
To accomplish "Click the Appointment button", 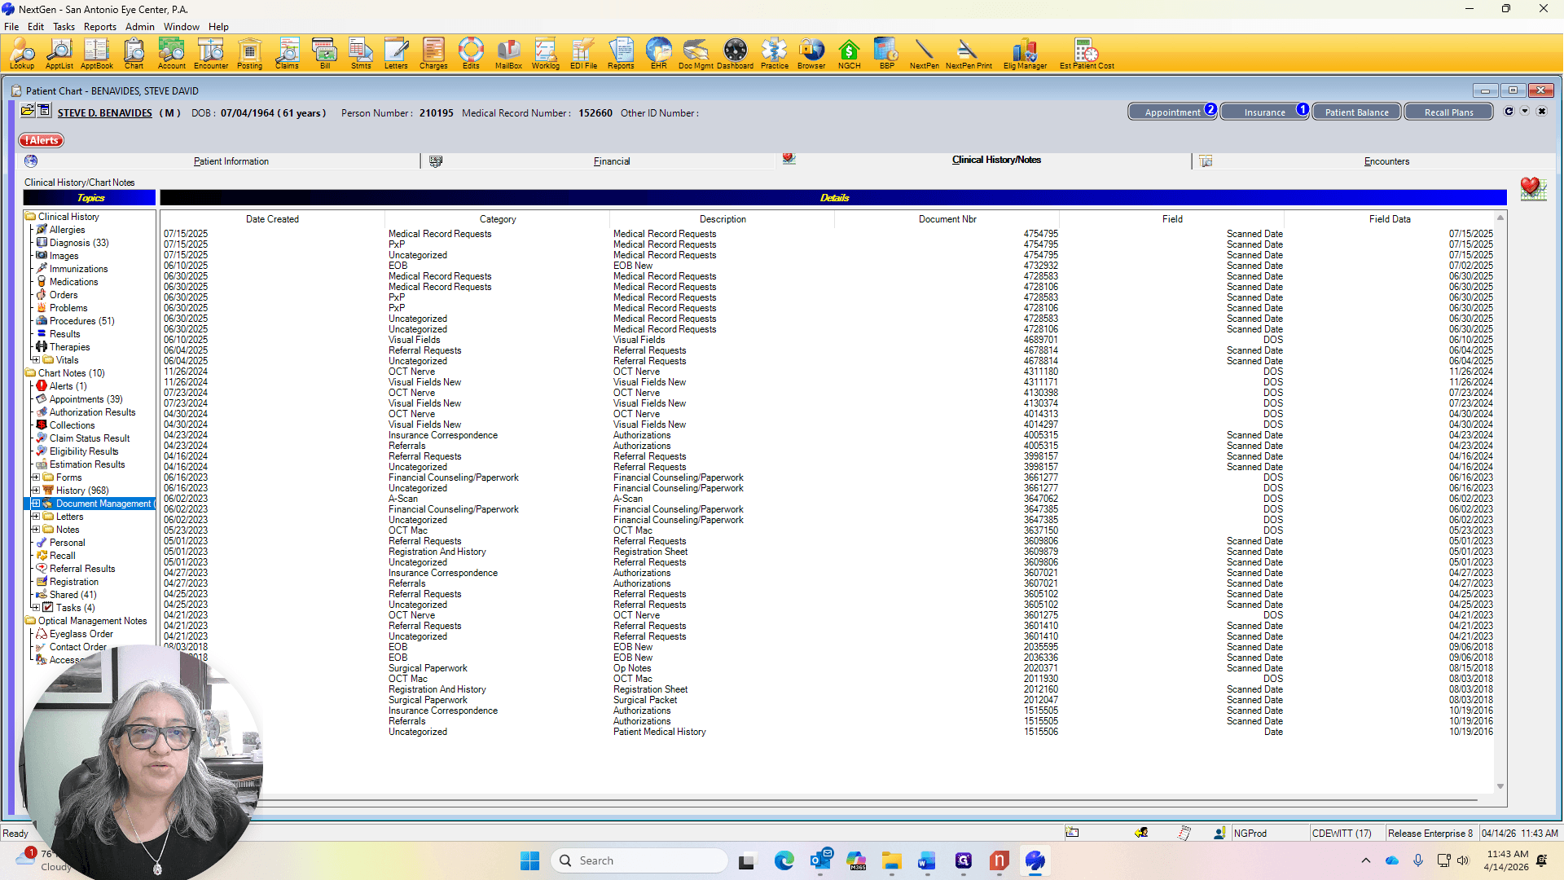I will click(1172, 112).
